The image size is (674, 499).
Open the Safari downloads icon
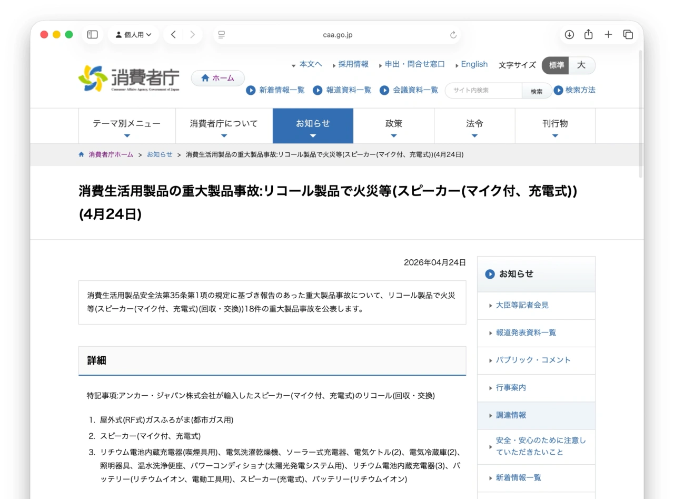[569, 35]
